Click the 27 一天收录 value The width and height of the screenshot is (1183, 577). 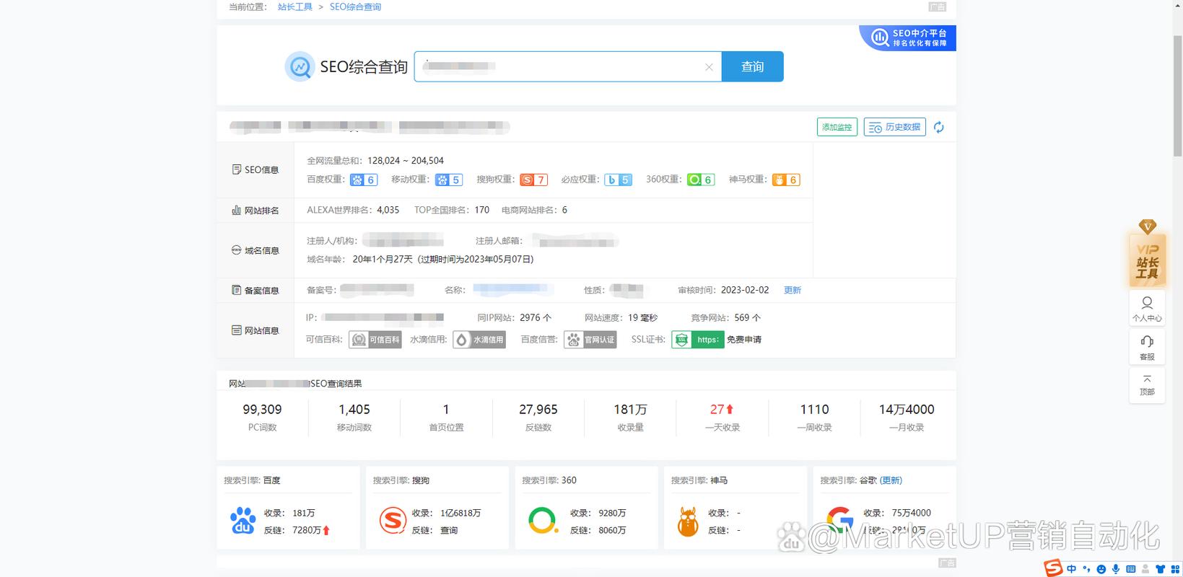722,409
